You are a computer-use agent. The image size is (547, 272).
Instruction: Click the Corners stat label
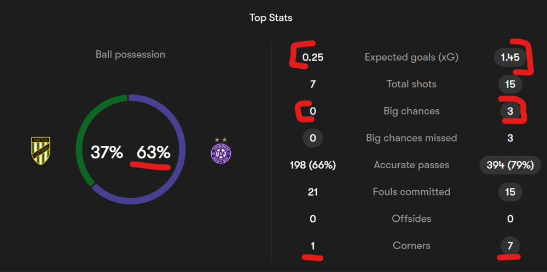coord(411,246)
